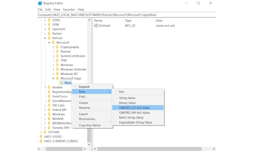Expand the Yamaha APO key

click(45, 128)
